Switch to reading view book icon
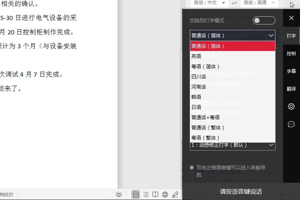The height and width of the screenshot is (200, 300). coord(155,195)
